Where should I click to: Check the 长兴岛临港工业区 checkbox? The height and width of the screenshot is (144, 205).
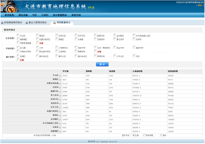[x=134, y=35]
